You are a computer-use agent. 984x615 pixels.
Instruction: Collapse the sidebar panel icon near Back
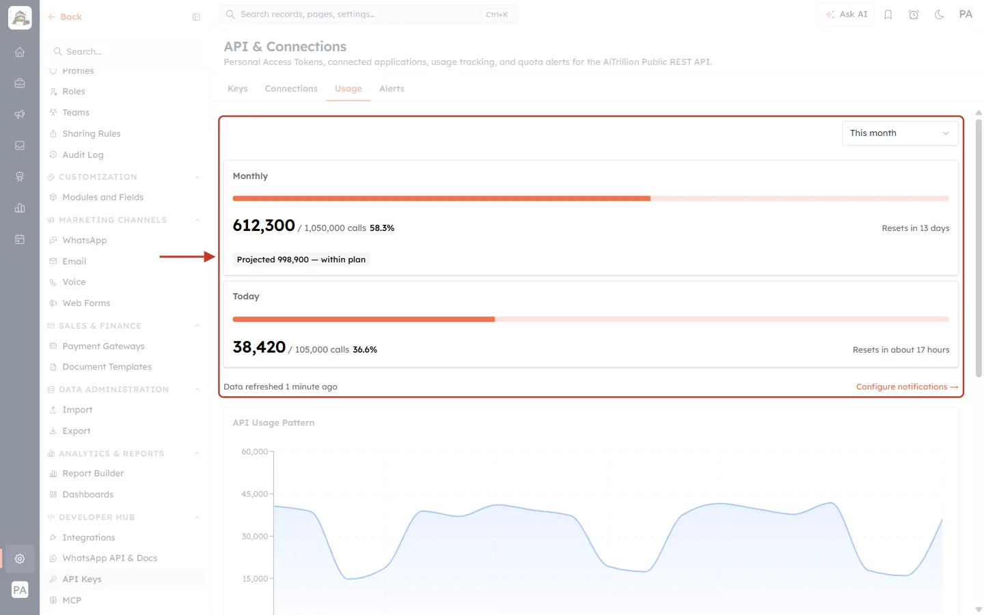[196, 17]
